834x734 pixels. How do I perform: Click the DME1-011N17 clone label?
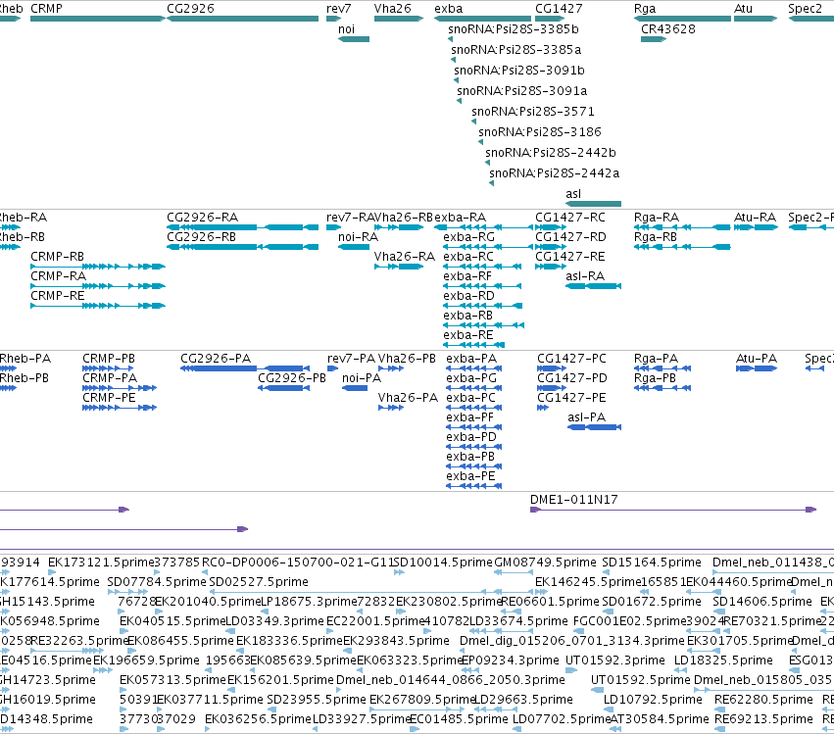point(574,500)
